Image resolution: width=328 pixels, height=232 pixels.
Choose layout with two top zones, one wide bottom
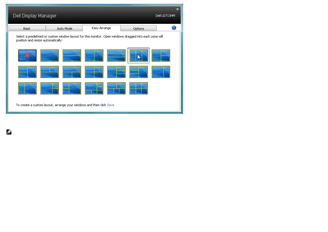[x=50, y=72]
